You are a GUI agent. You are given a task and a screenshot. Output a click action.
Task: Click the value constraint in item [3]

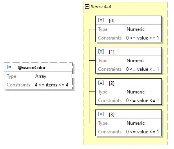tap(143, 132)
